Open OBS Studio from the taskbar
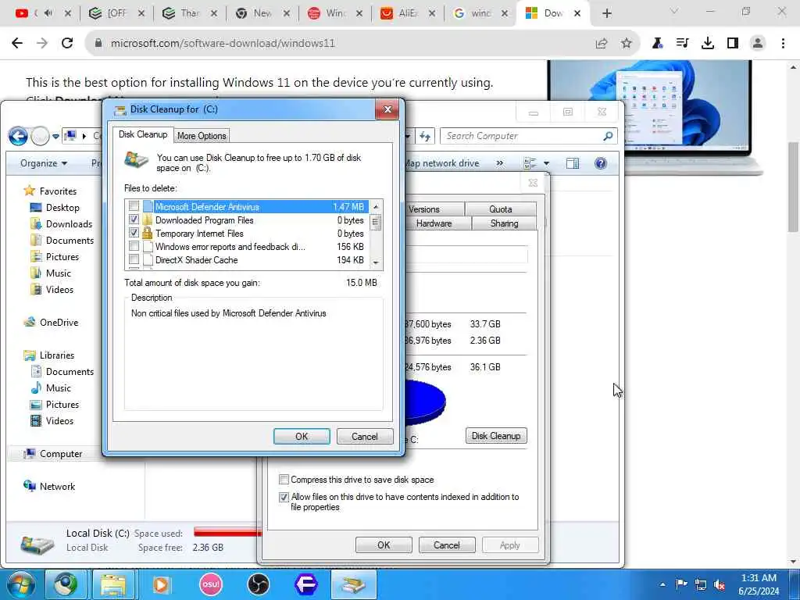 point(258,584)
